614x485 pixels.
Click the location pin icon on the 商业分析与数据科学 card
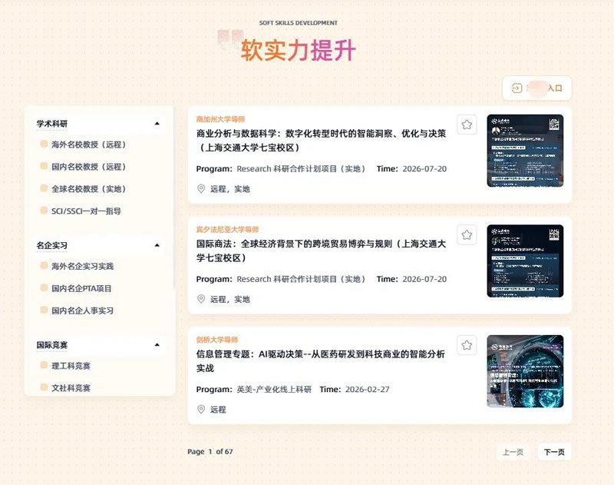[x=201, y=189]
